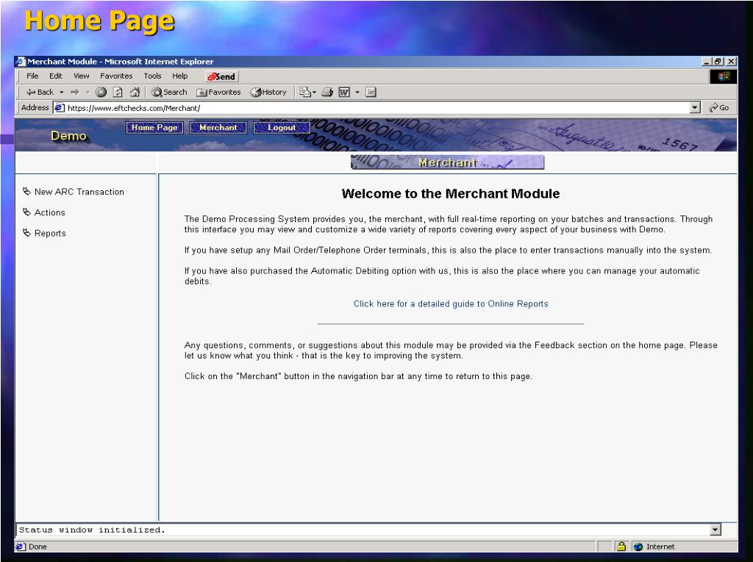Image resolution: width=753 pixels, height=562 pixels.
Task: Open the File menu
Action: pos(32,76)
